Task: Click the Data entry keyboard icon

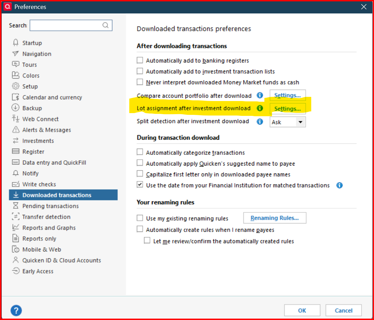Action: tap(16, 162)
